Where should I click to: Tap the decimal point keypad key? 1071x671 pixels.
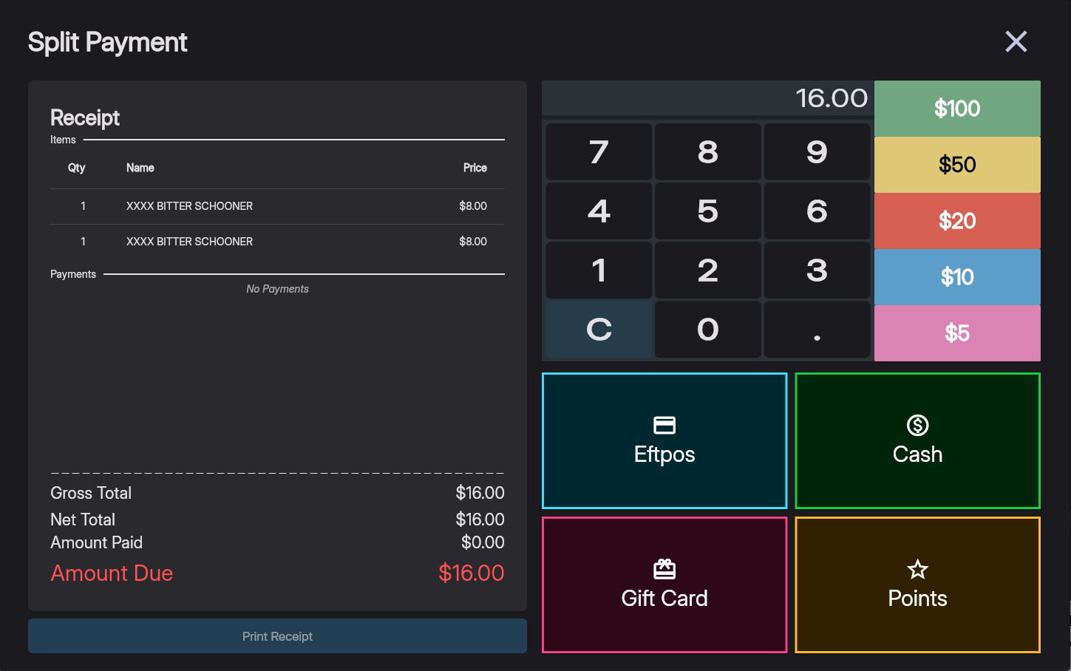(817, 330)
